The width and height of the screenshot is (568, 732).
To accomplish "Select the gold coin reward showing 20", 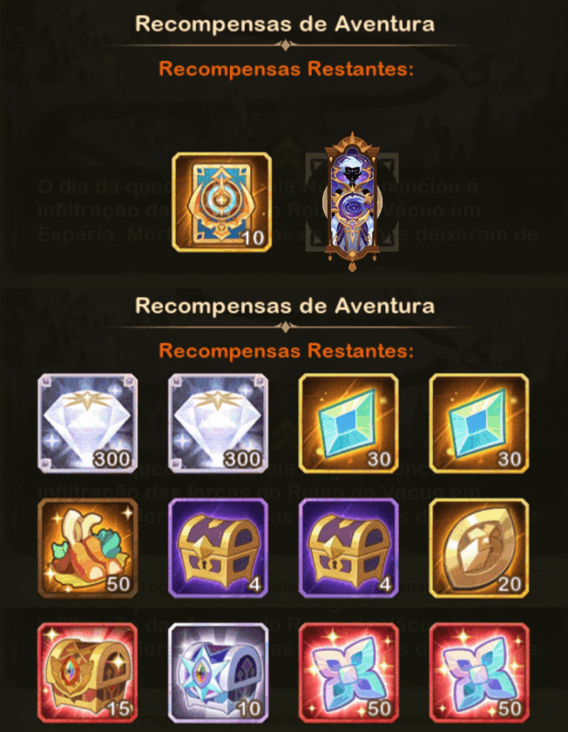I will [479, 548].
